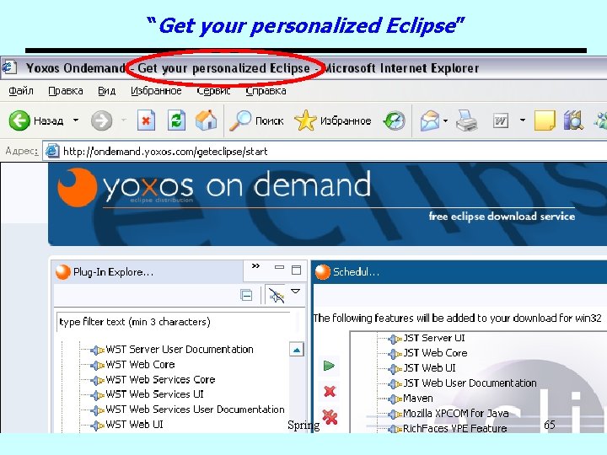This screenshot has width=607, height=455.
Task: Open Избранное favorites star button
Action: point(332,120)
